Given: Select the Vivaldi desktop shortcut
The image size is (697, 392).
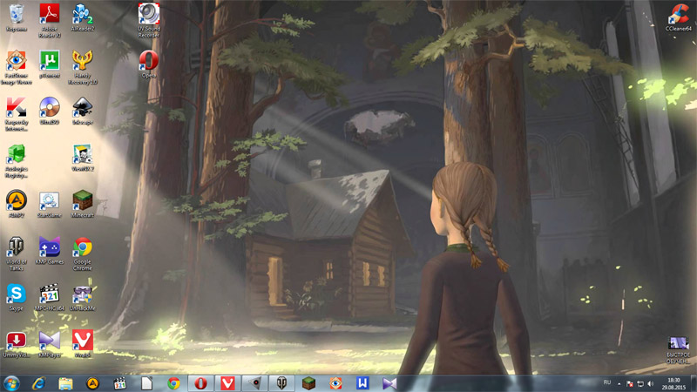Looking at the screenshot, I should pyautogui.click(x=83, y=344).
